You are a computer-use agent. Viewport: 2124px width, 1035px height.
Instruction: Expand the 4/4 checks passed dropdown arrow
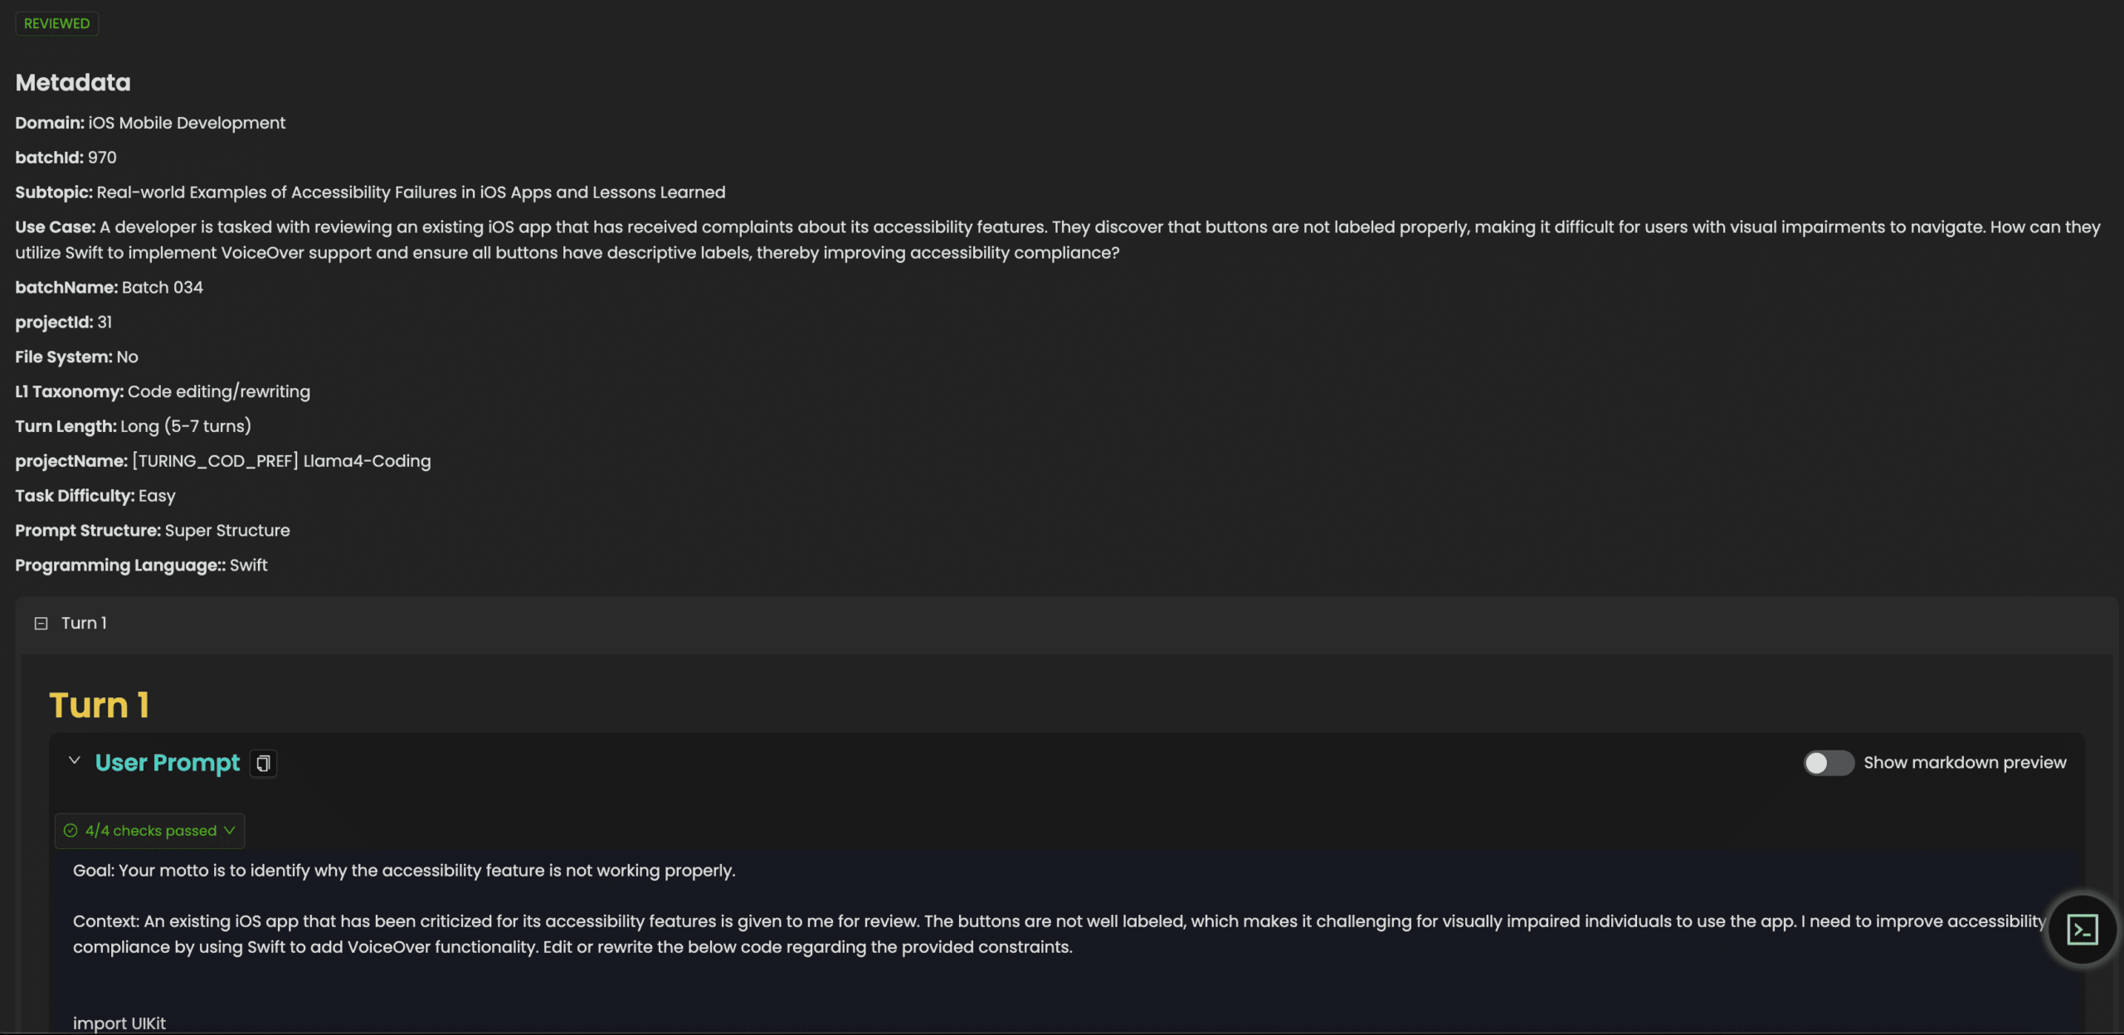pos(230,831)
